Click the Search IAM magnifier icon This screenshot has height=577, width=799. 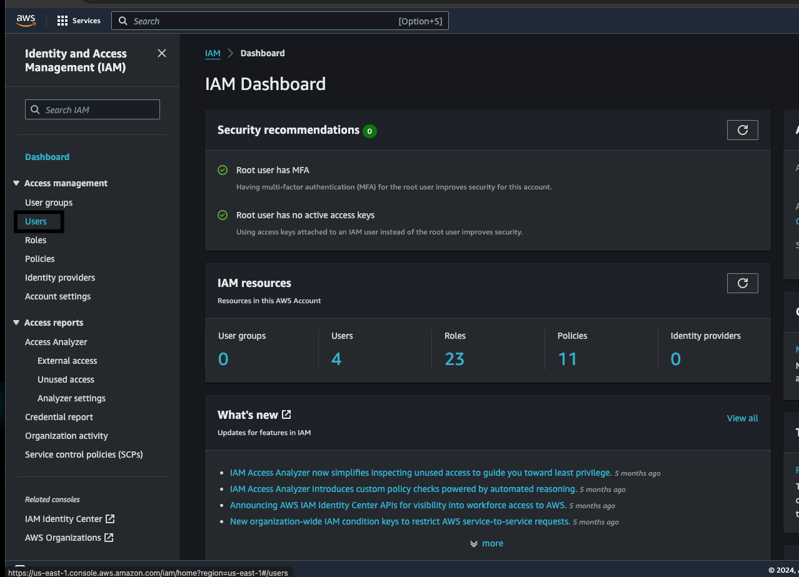click(36, 109)
